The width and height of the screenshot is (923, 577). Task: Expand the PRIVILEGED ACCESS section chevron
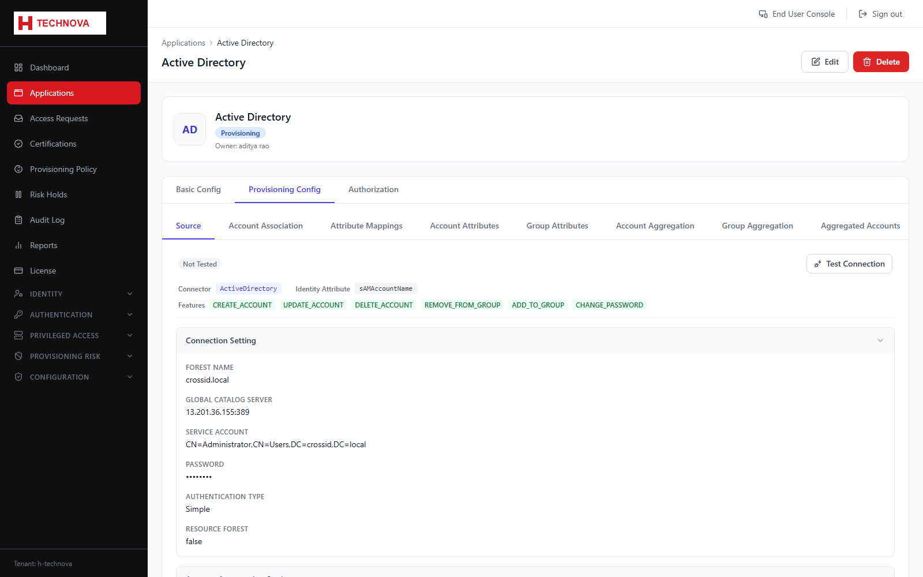pyautogui.click(x=130, y=335)
